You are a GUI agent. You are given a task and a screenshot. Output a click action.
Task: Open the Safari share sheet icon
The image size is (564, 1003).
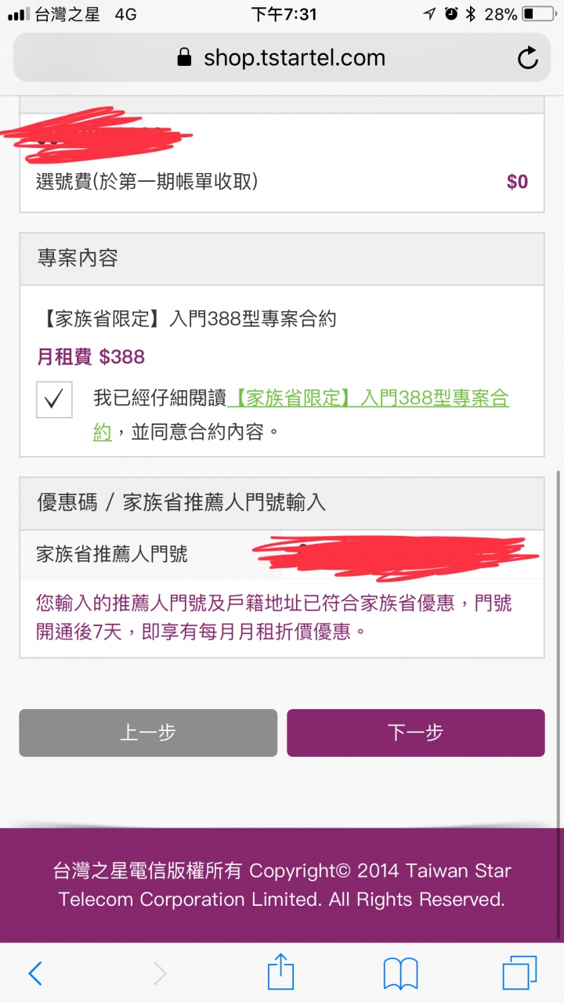point(280,972)
